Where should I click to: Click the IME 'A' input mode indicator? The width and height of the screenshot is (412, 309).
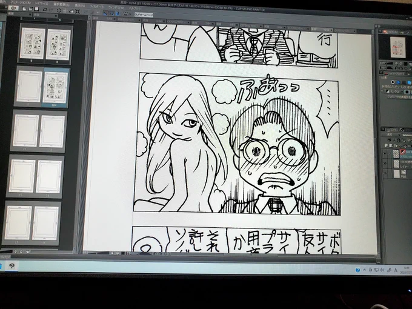coord(396,271)
